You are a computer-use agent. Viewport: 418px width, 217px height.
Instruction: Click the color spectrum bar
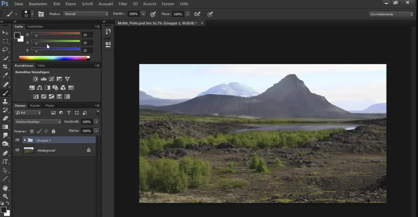pyautogui.click(x=53, y=58)
